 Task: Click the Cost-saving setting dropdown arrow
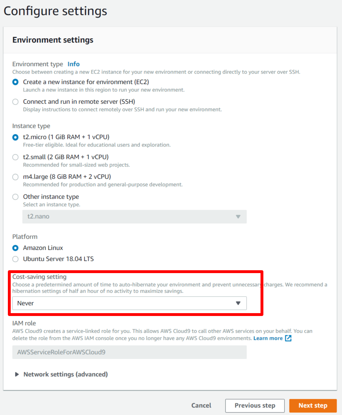(238, 303)
